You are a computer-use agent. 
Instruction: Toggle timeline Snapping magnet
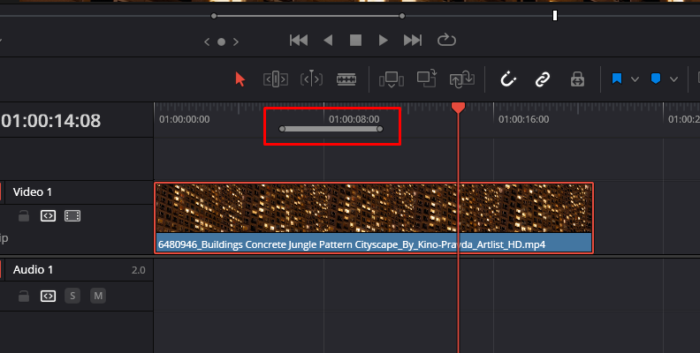(507, 79)
